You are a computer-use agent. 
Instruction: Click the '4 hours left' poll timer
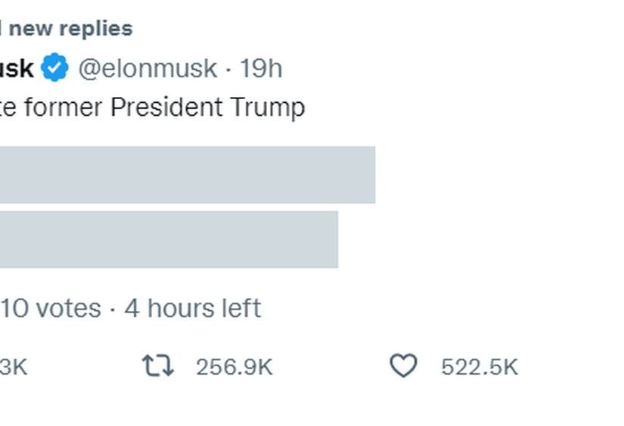click(193, 308)
